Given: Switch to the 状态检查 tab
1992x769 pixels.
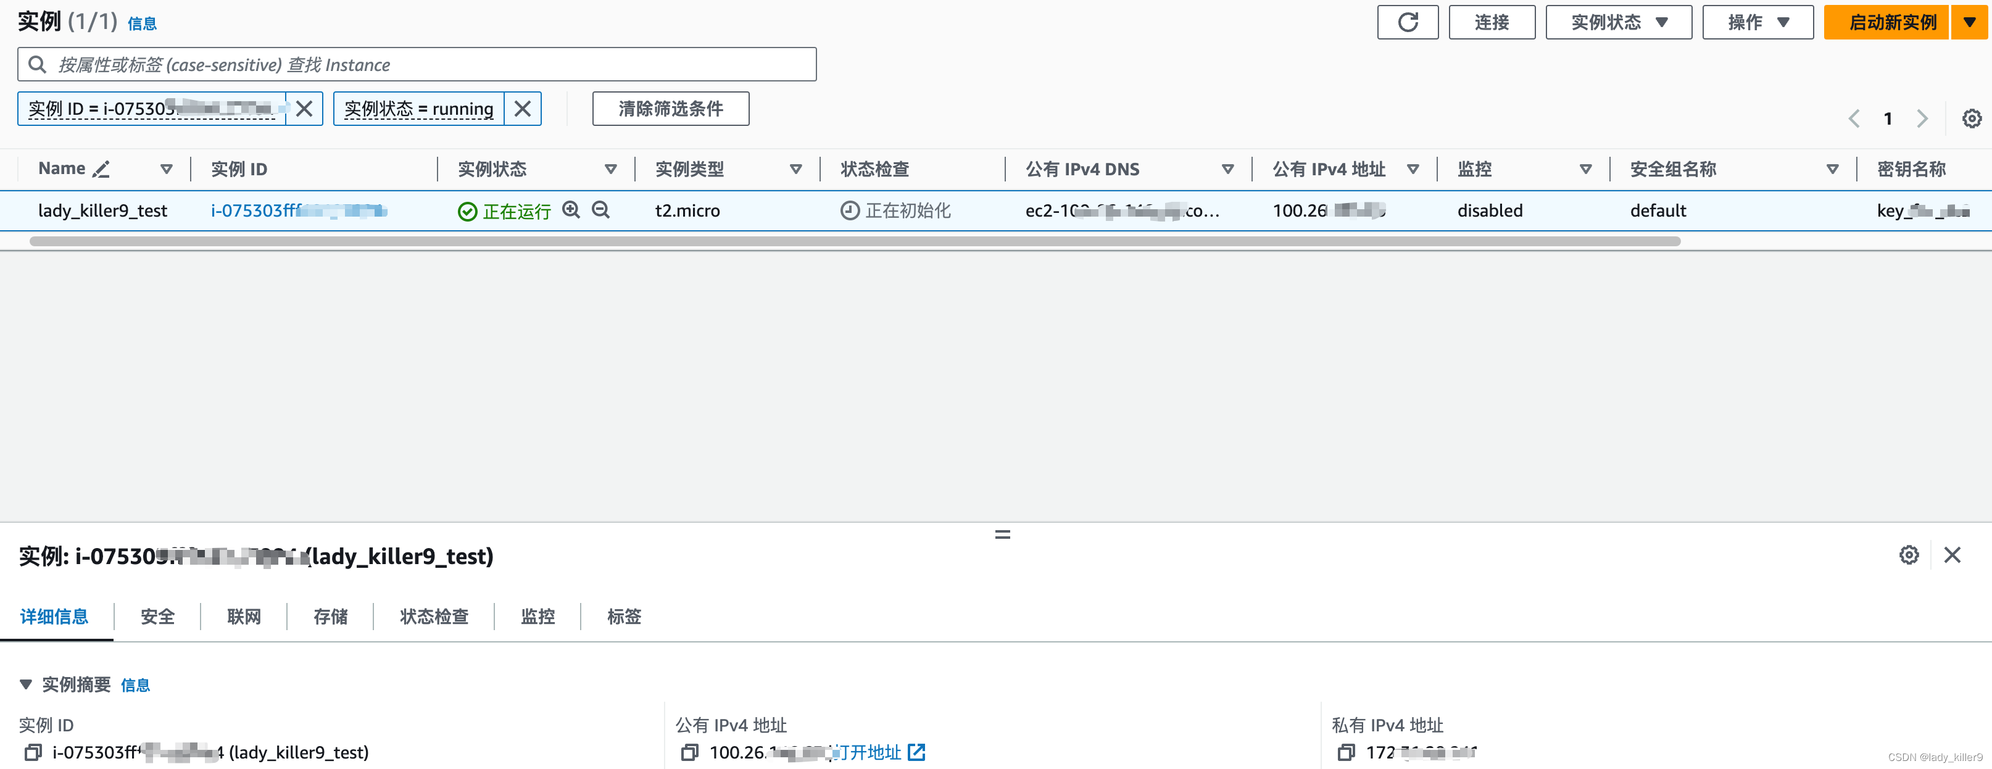Looking at the screenshot, I should click(x=434, y=617).
